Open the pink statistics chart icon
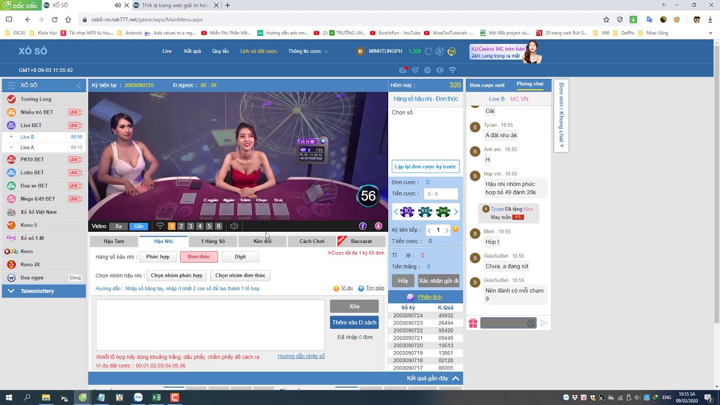The width and height of the screenshot is (720, 405). click(379, 226)
